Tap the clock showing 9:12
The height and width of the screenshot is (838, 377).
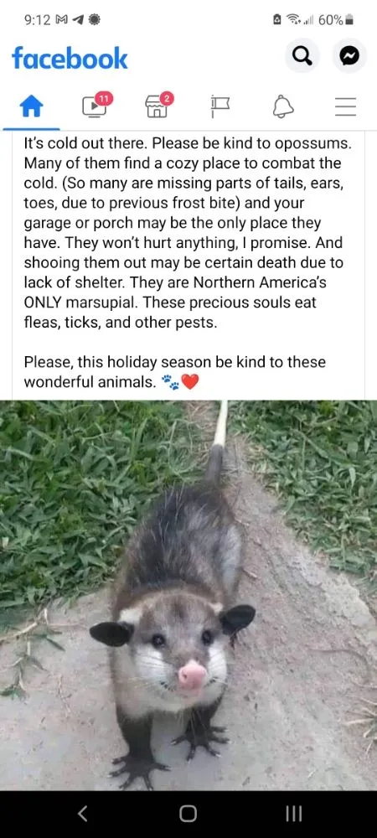38,20
